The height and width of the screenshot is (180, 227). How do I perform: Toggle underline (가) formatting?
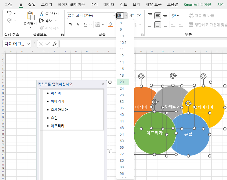[85, 24]
